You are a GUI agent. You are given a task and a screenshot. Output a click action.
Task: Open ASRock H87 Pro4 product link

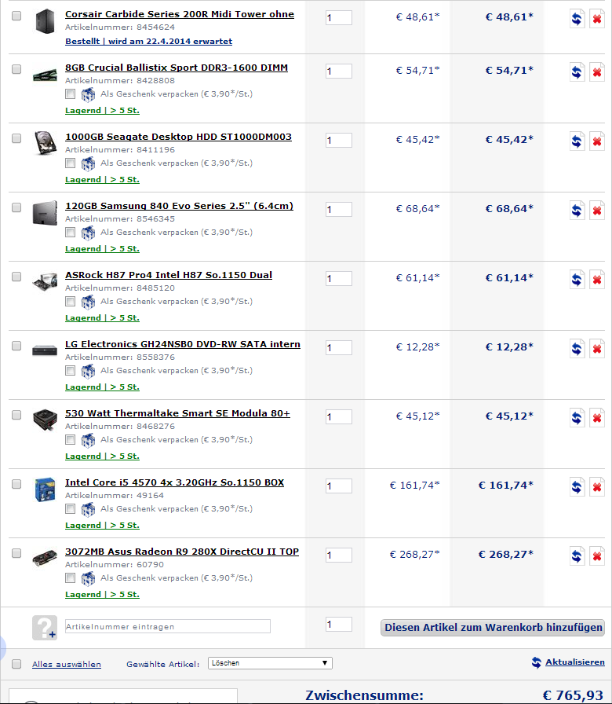pos(169,275)
